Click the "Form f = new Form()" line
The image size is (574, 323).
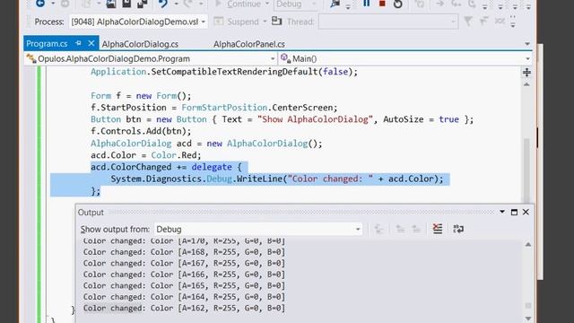pyautogui.click(x=141, y=96)
